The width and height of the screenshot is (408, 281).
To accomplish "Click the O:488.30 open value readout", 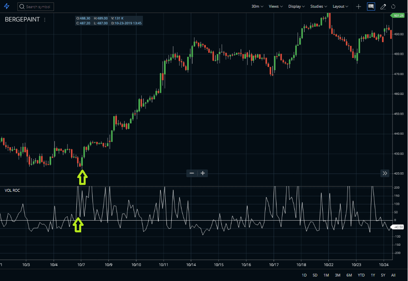I will click(x=83, y=19).
